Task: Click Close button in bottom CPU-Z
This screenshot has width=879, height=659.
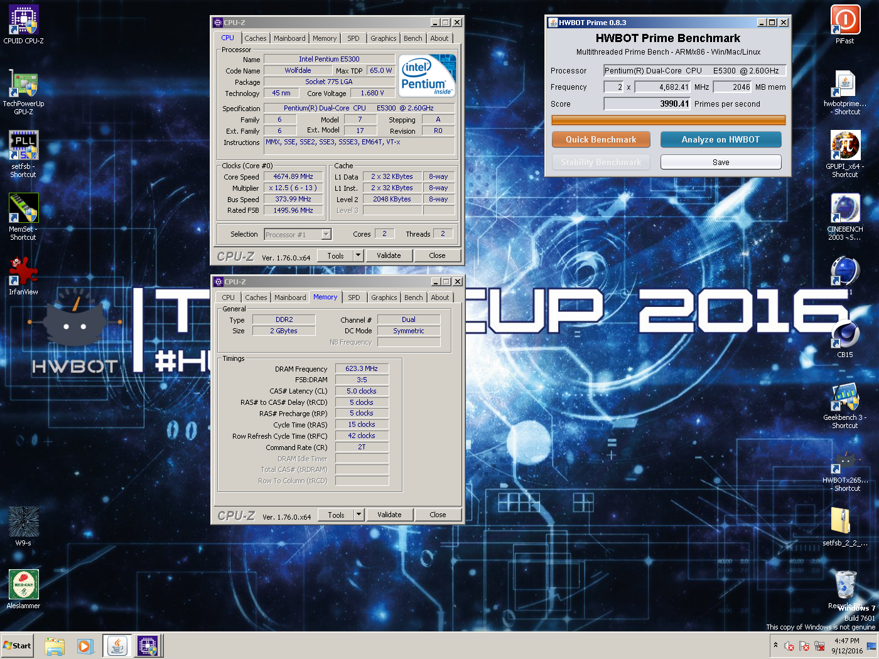Action: coord(438,515)
